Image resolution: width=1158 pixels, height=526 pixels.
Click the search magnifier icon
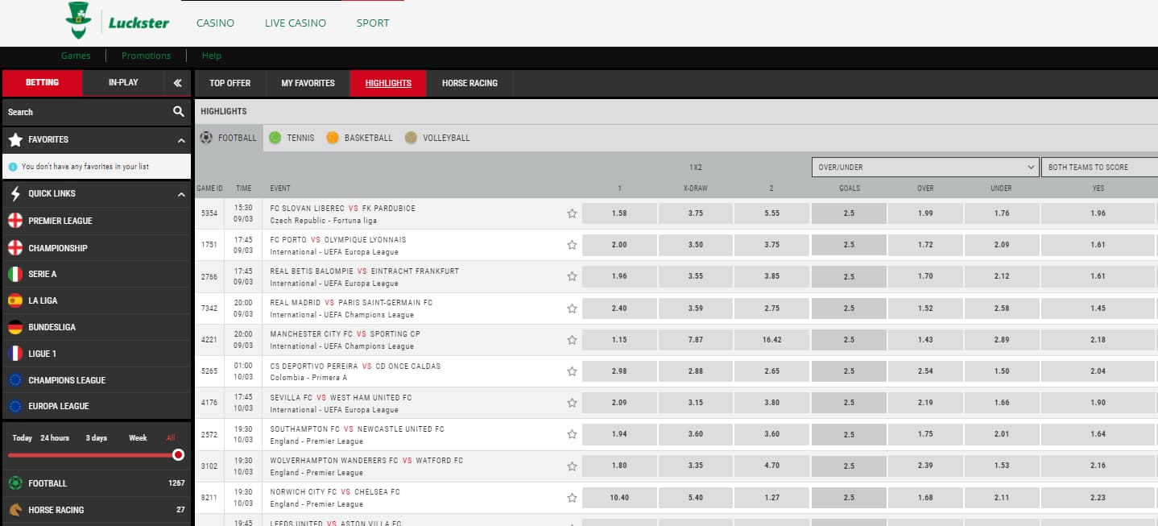click(x=179, y=112)
